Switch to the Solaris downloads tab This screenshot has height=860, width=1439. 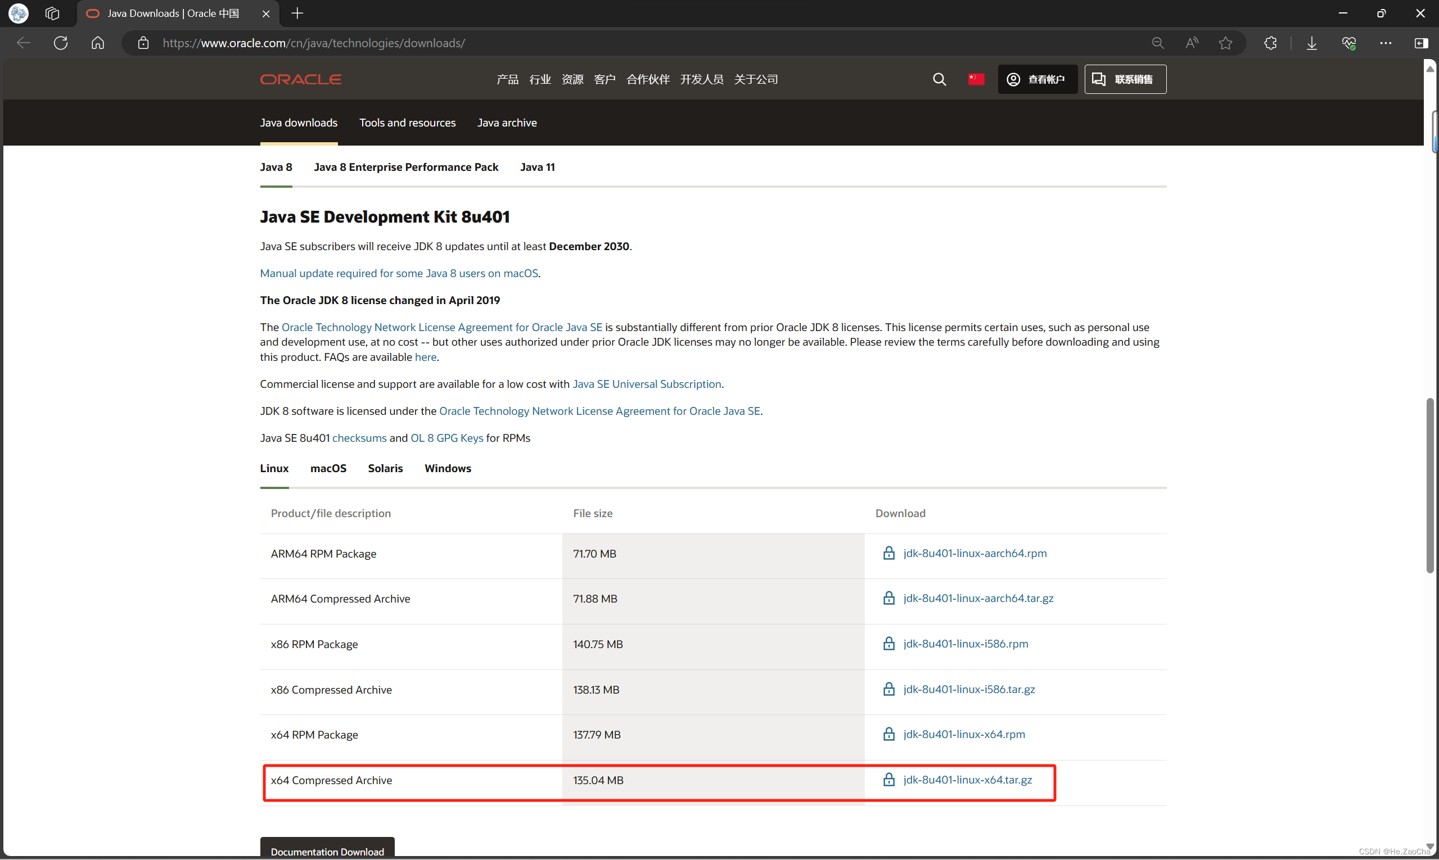click(x=386, y=468)
